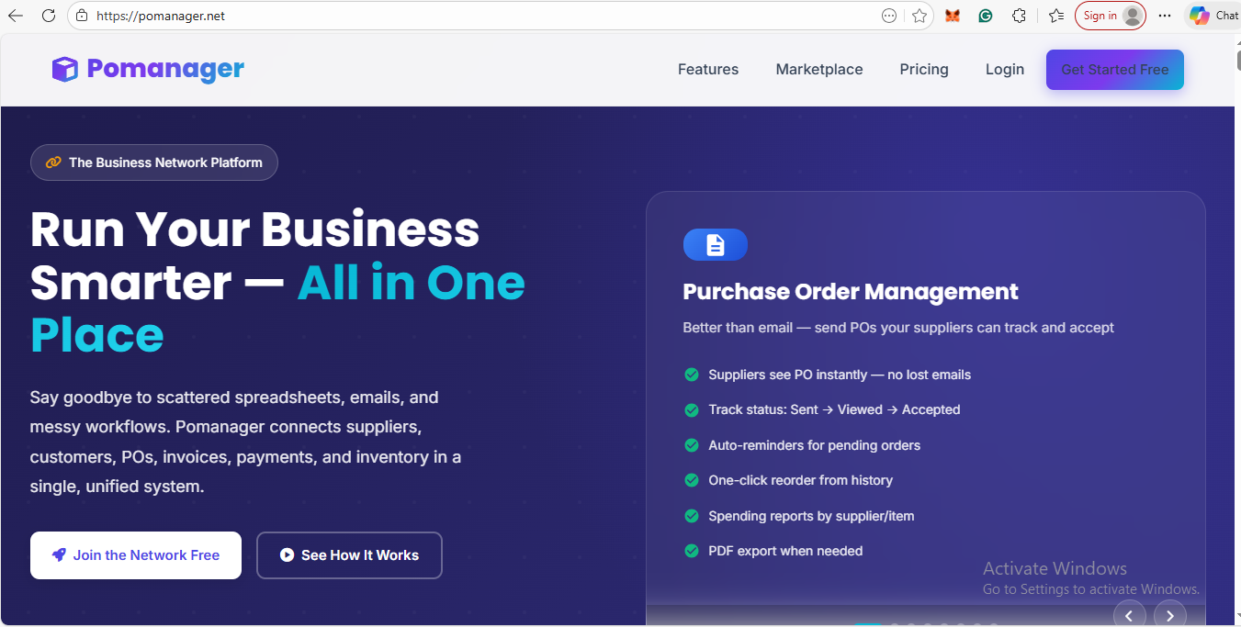The height and width of the screenshot is (627, 1241).
Task: Open the MetaMask fox extension
Action: (x=953, y=16)
